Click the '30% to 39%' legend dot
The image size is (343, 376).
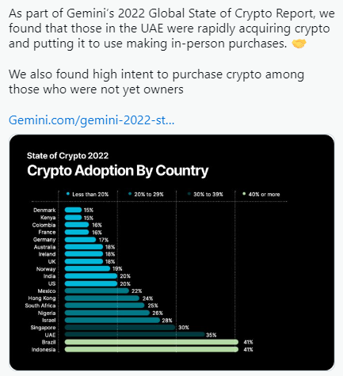point(189,194)
